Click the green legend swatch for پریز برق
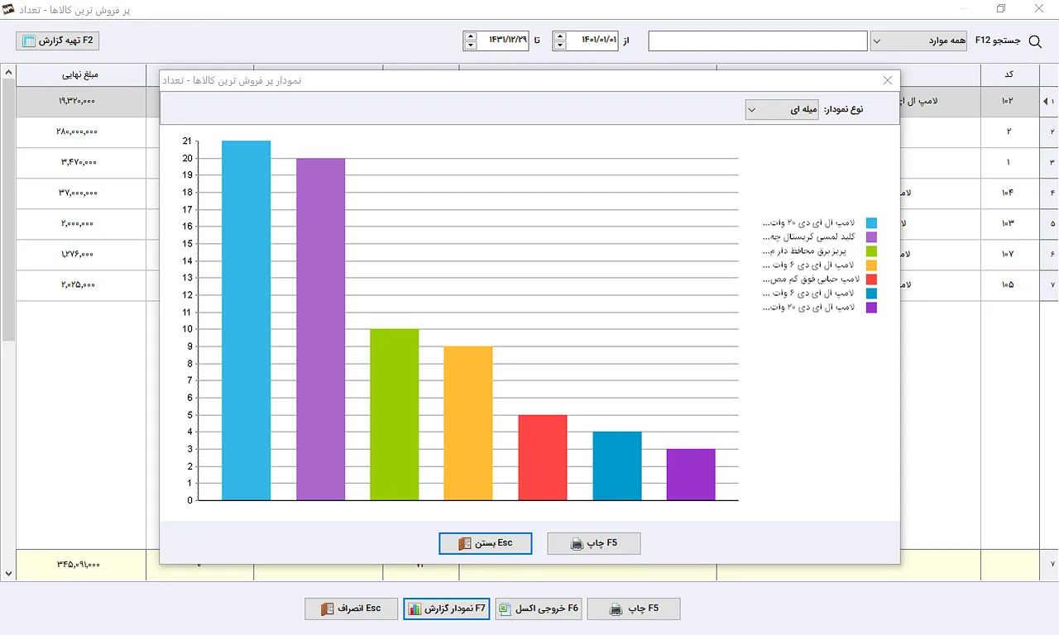 (x=871, y=251)
